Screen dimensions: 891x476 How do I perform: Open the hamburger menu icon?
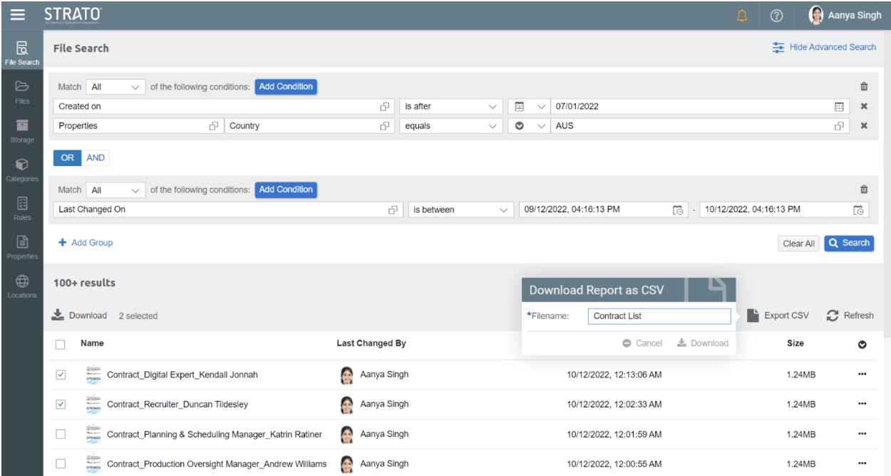tap(17, 14)
